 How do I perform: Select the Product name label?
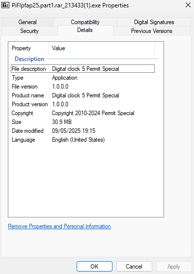[x=28, y=95]
